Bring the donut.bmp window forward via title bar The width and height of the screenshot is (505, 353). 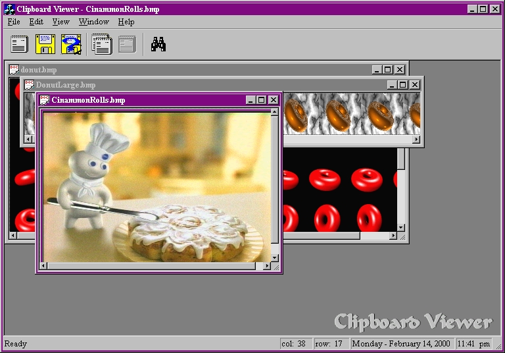197,69
